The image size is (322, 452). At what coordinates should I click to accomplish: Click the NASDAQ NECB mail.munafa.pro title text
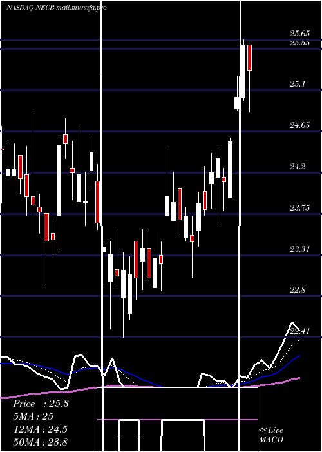coord(57,8)
